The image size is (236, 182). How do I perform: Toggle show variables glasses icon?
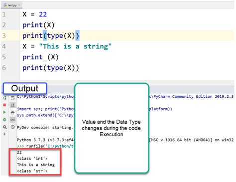12,120
